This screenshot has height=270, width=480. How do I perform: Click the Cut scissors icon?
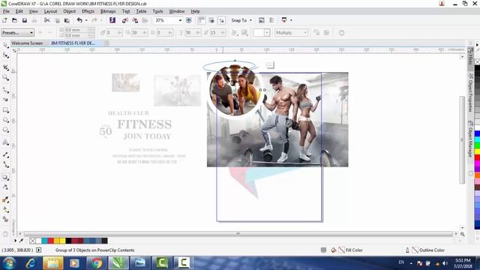[x=46, y=20]
